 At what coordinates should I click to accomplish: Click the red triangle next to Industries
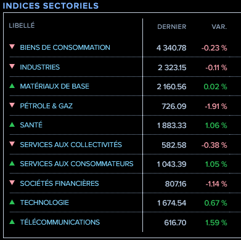(x=12, y=66)
